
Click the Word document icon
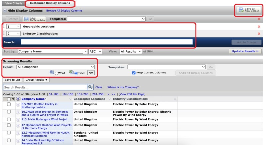click(x=52, y=72)
